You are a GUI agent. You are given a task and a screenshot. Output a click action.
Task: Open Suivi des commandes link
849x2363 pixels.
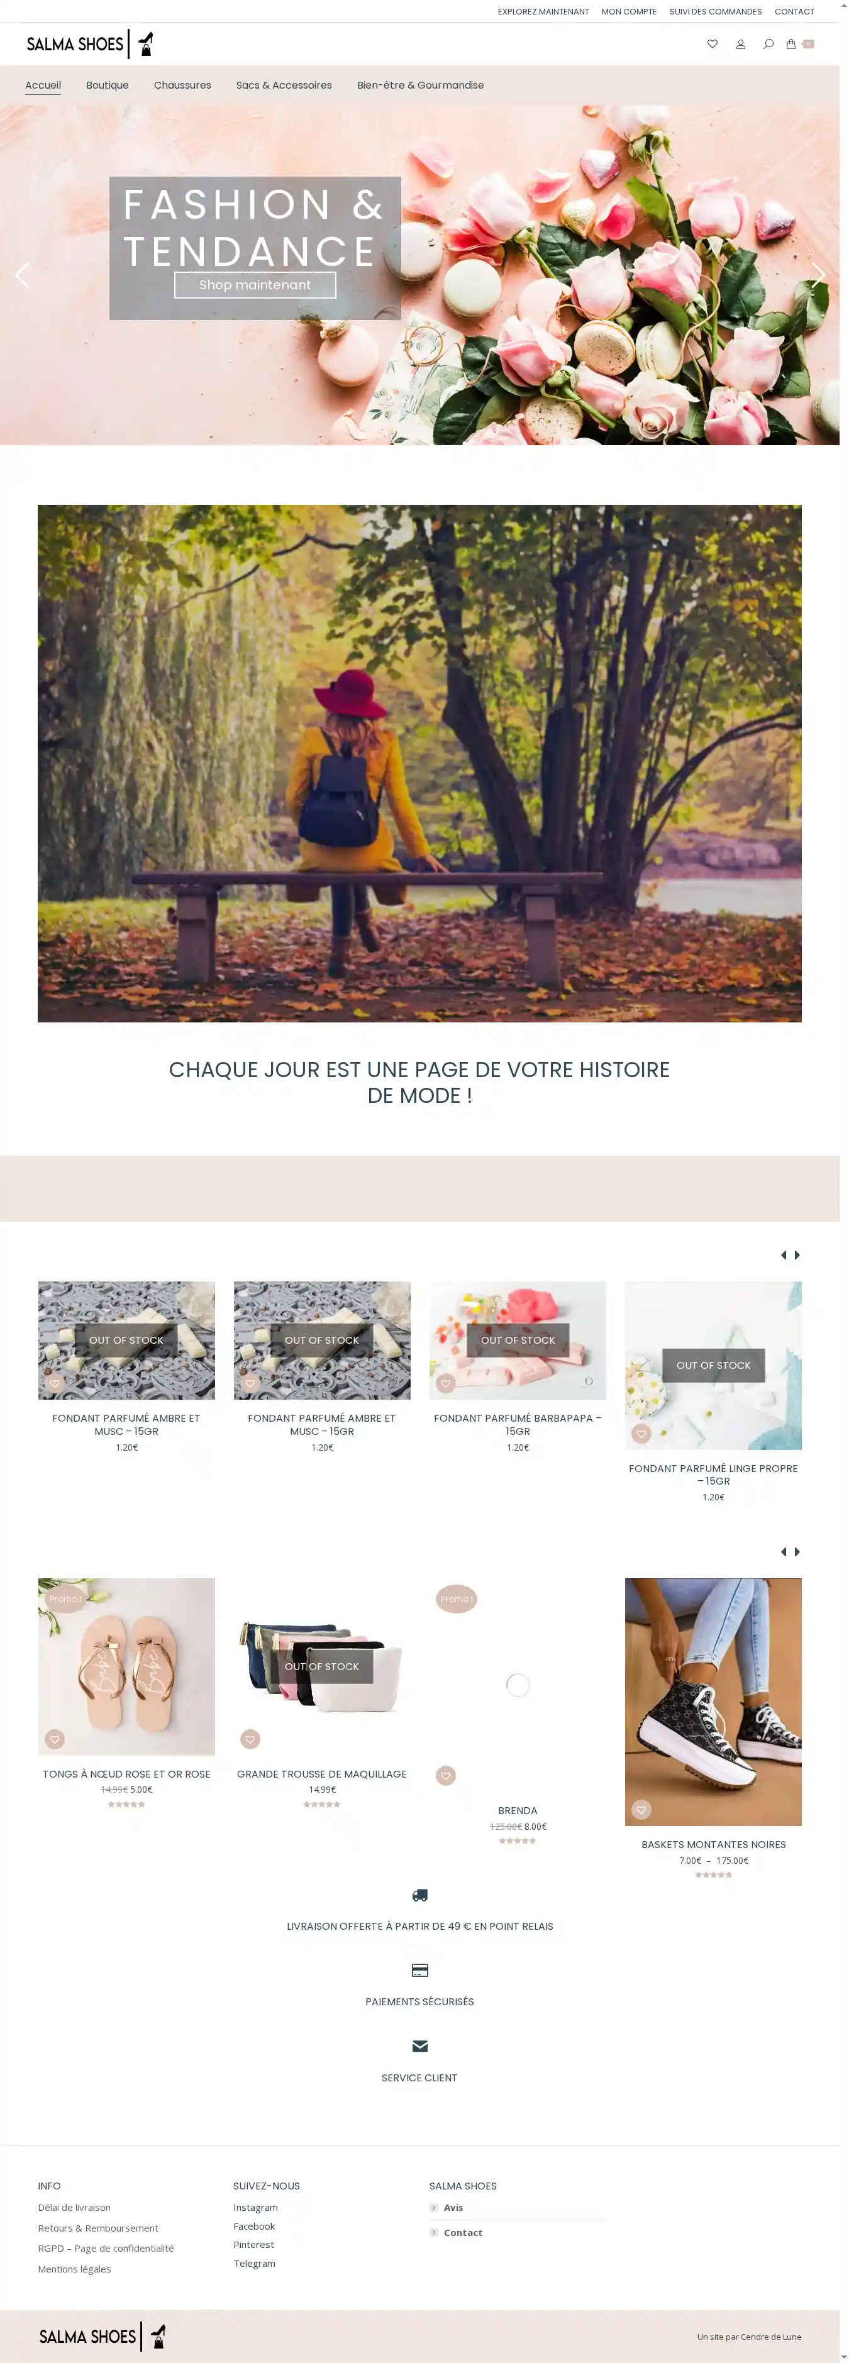(715, 12)
